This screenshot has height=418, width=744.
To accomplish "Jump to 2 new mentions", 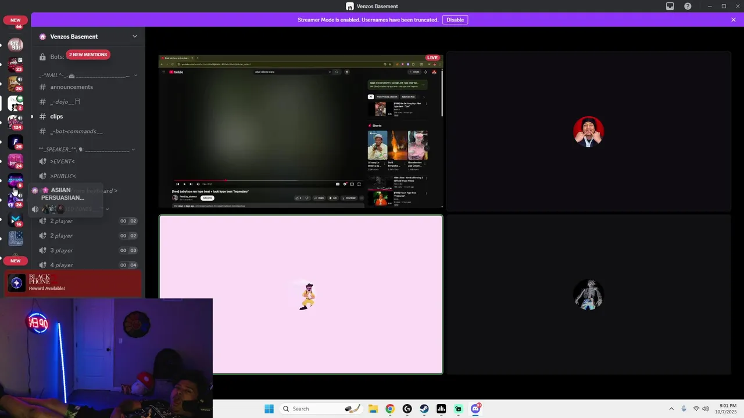I will pyautogui.click(x=88, y=55).
